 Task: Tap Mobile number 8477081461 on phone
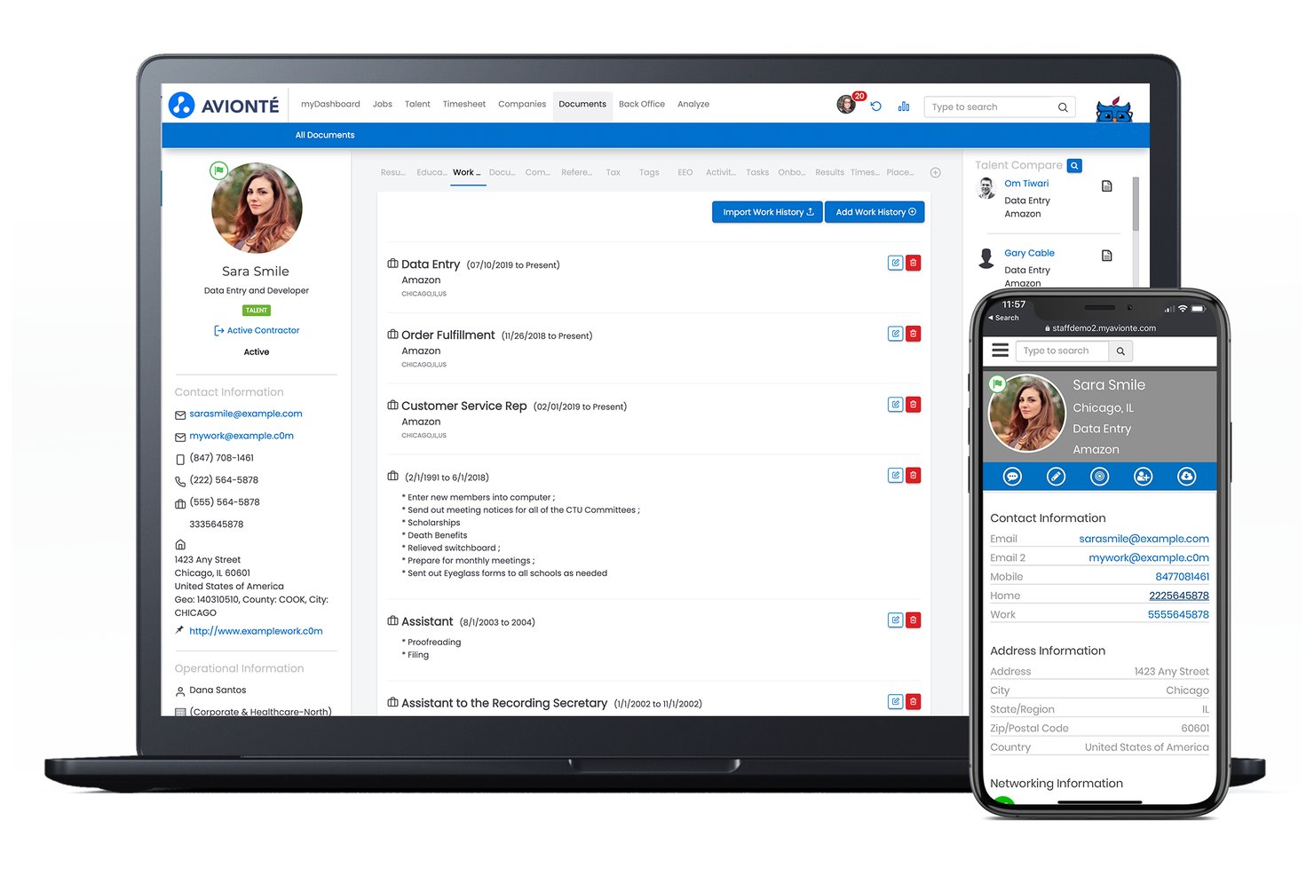tap(1182, 577)
